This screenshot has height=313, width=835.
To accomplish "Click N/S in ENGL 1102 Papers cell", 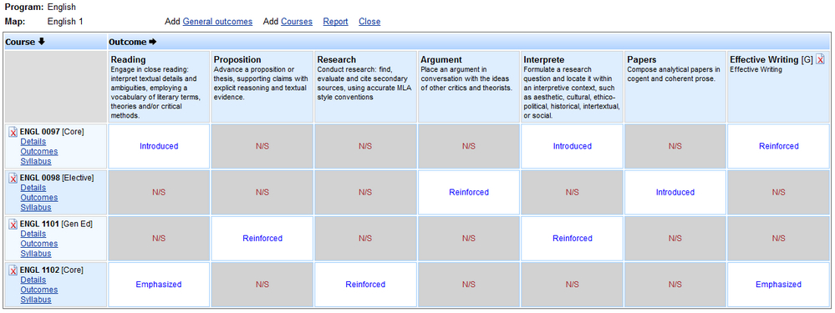I will click(675, 285).
